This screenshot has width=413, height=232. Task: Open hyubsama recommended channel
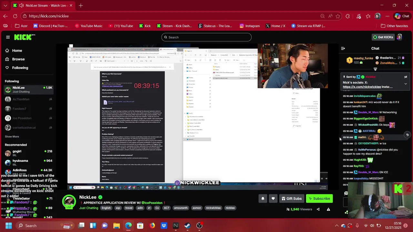tap(28, 162)
